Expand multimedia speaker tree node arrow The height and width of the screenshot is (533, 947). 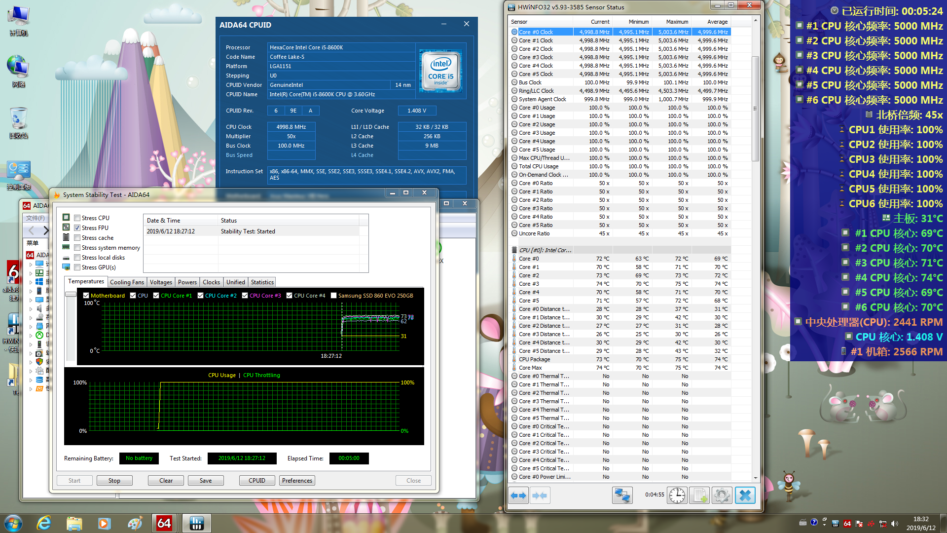[x=31, y=308]
